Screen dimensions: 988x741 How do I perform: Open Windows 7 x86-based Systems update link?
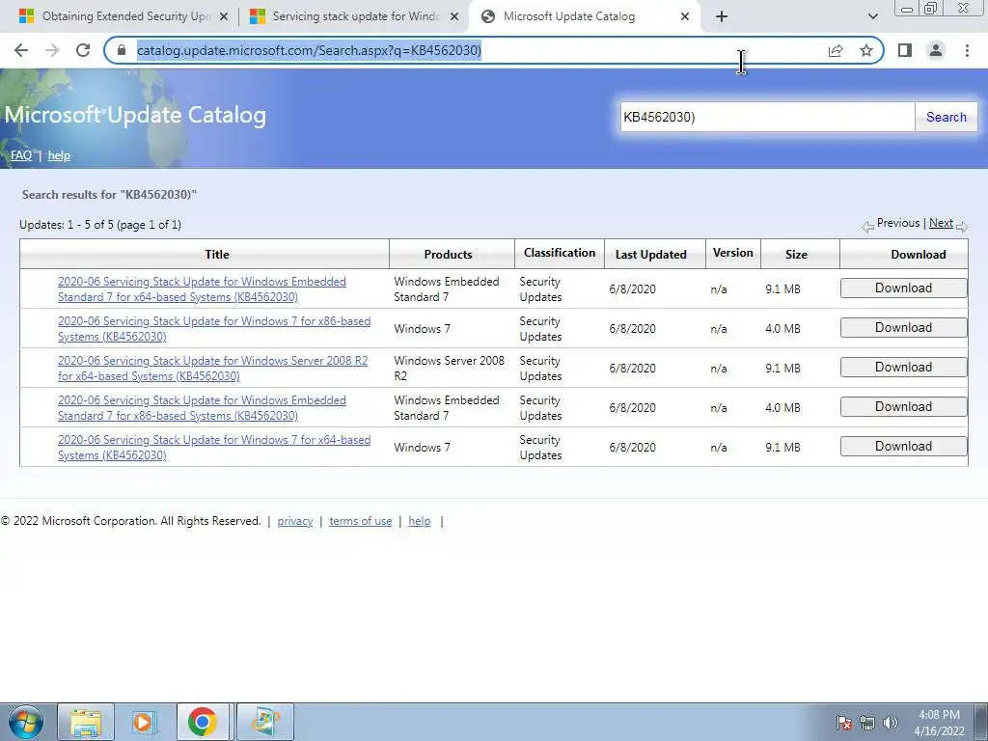(x=214, y=329)
